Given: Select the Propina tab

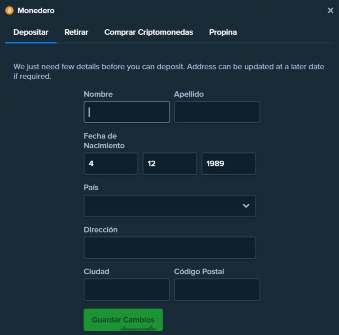Looking at the screenshot, I should click(x=223, y=32).
